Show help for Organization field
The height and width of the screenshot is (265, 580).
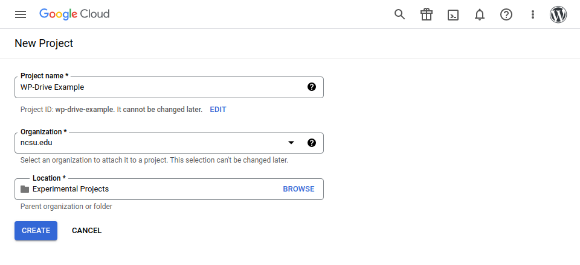pos(312,143)
